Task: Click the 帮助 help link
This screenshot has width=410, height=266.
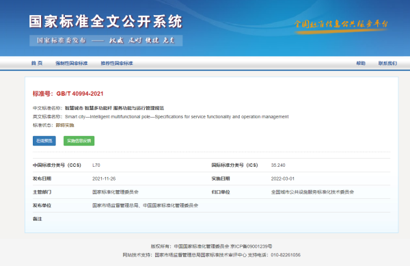Action: pos(361,63)
